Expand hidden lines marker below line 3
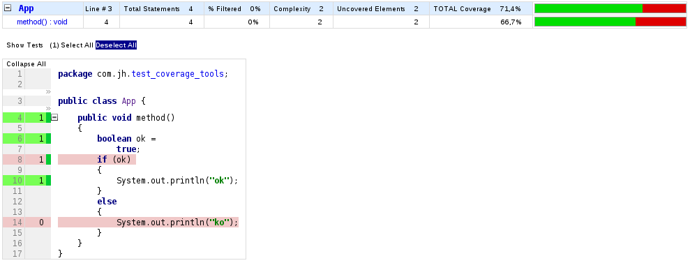Viewport: 690px width, 263px height. (48, 108)
